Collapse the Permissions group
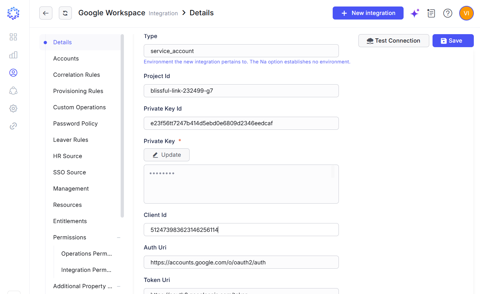Screen dimensions: 480x294 tap(119, 238)
